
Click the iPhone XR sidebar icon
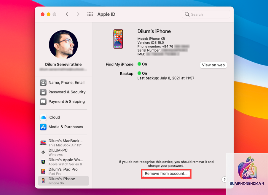[x=43, y=181]
